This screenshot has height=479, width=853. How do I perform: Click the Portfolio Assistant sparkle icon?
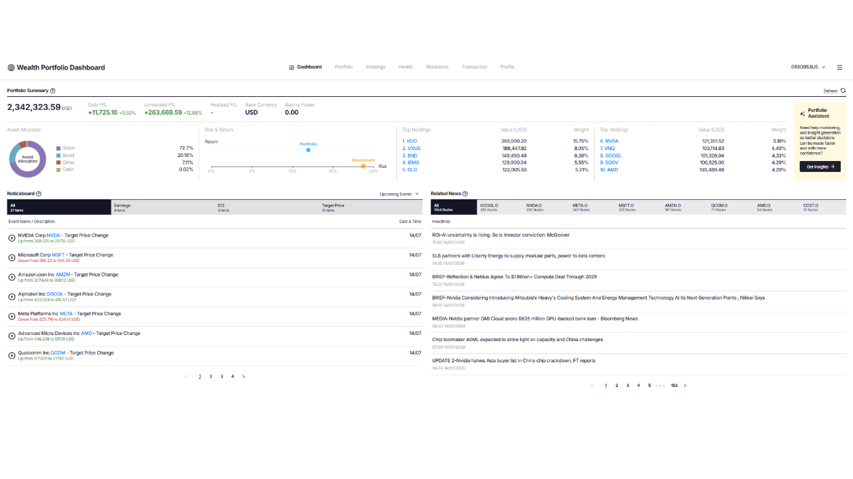[x=802, y=114]
